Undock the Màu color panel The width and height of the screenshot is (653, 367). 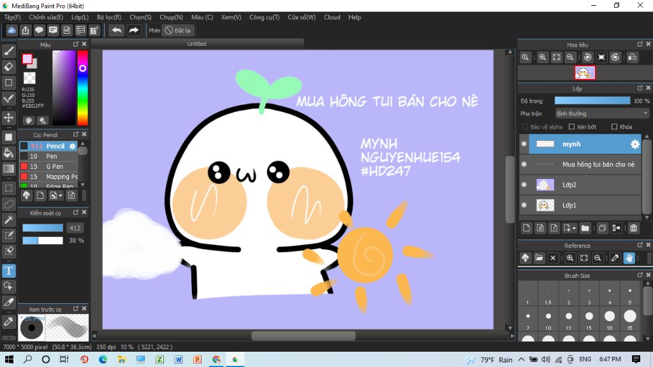click(x=76, y=44)
